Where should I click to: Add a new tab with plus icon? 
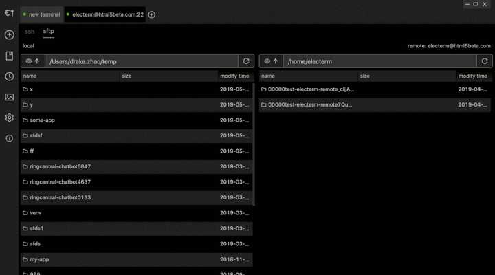click(x=151, y=14)
